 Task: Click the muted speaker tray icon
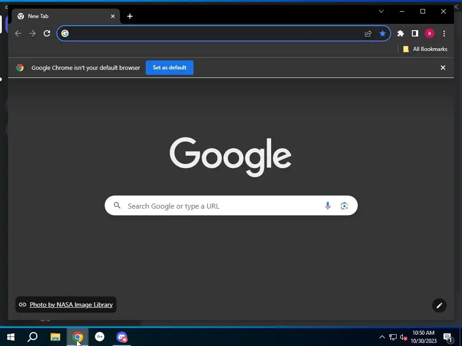(403, 337)
